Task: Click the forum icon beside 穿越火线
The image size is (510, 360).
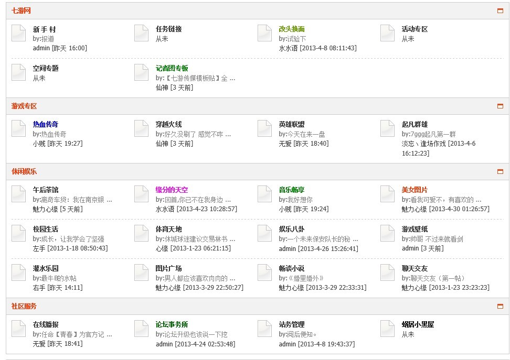Action: click(142, 129)
